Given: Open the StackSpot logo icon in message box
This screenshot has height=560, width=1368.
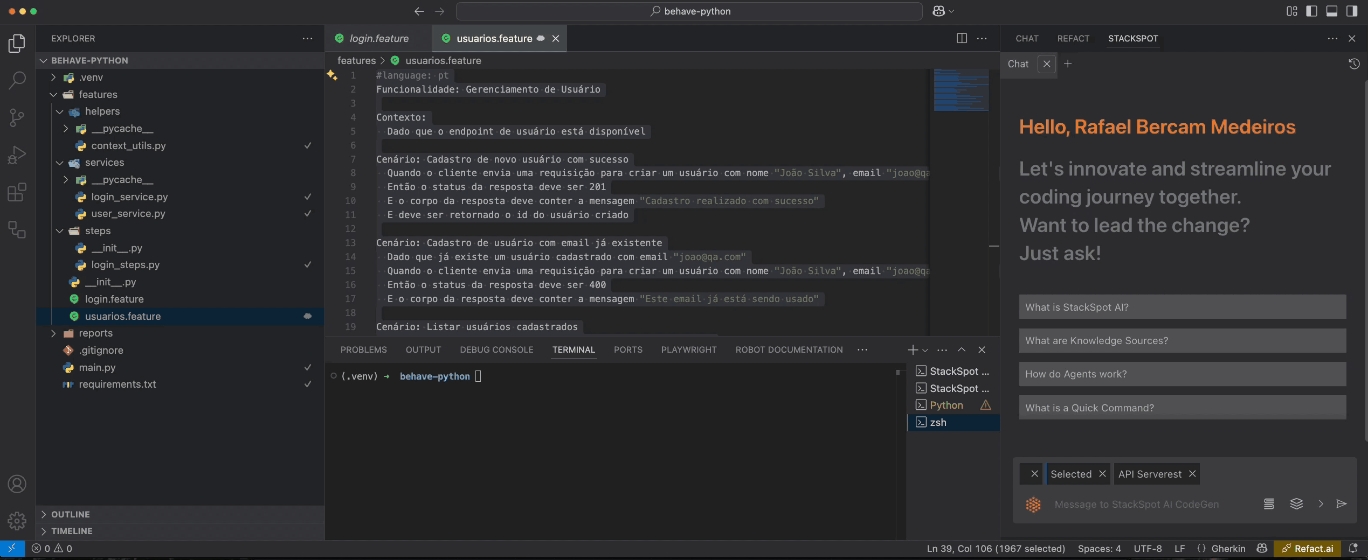Looking at the screenshot, I should [1033, 505].
